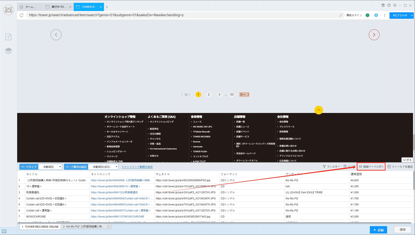Switch to the 実行中-TO... tab
415x235 pixels.
[58, 7]
